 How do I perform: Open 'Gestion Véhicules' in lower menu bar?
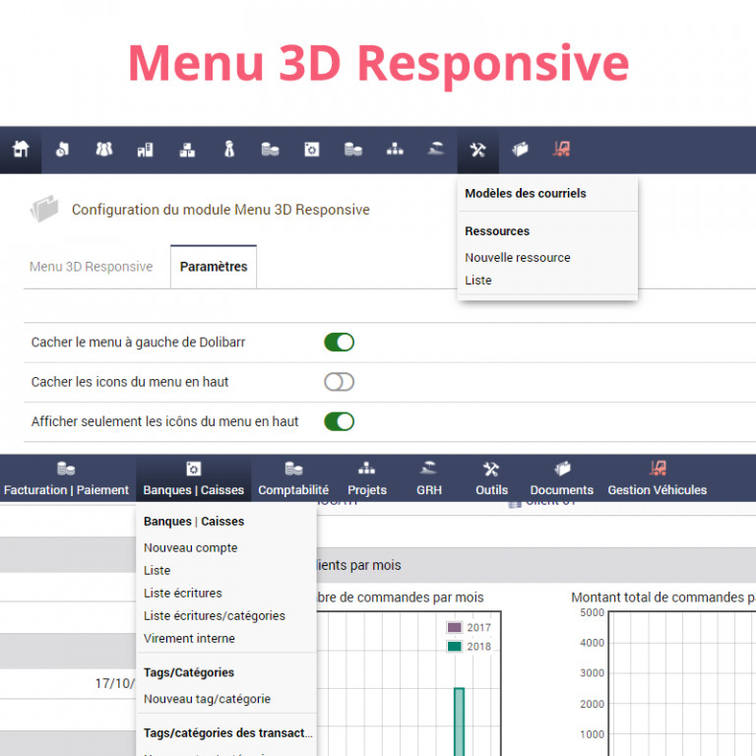(x=658, y=479)
